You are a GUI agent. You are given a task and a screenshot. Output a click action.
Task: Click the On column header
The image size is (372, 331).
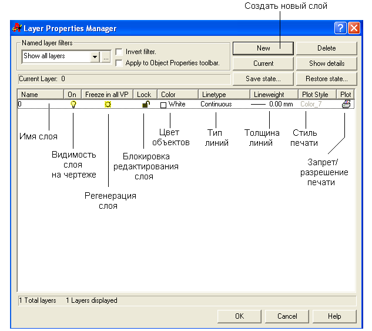pos(72,95)
